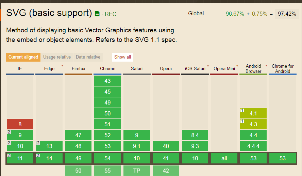Click the asterisk next to iOS Safari

208,66
